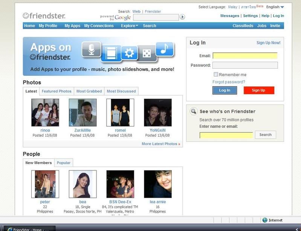The width and height of the screenshot is (301, 231).
Task: Open More Latest Photos link
Action: point(161,144)
